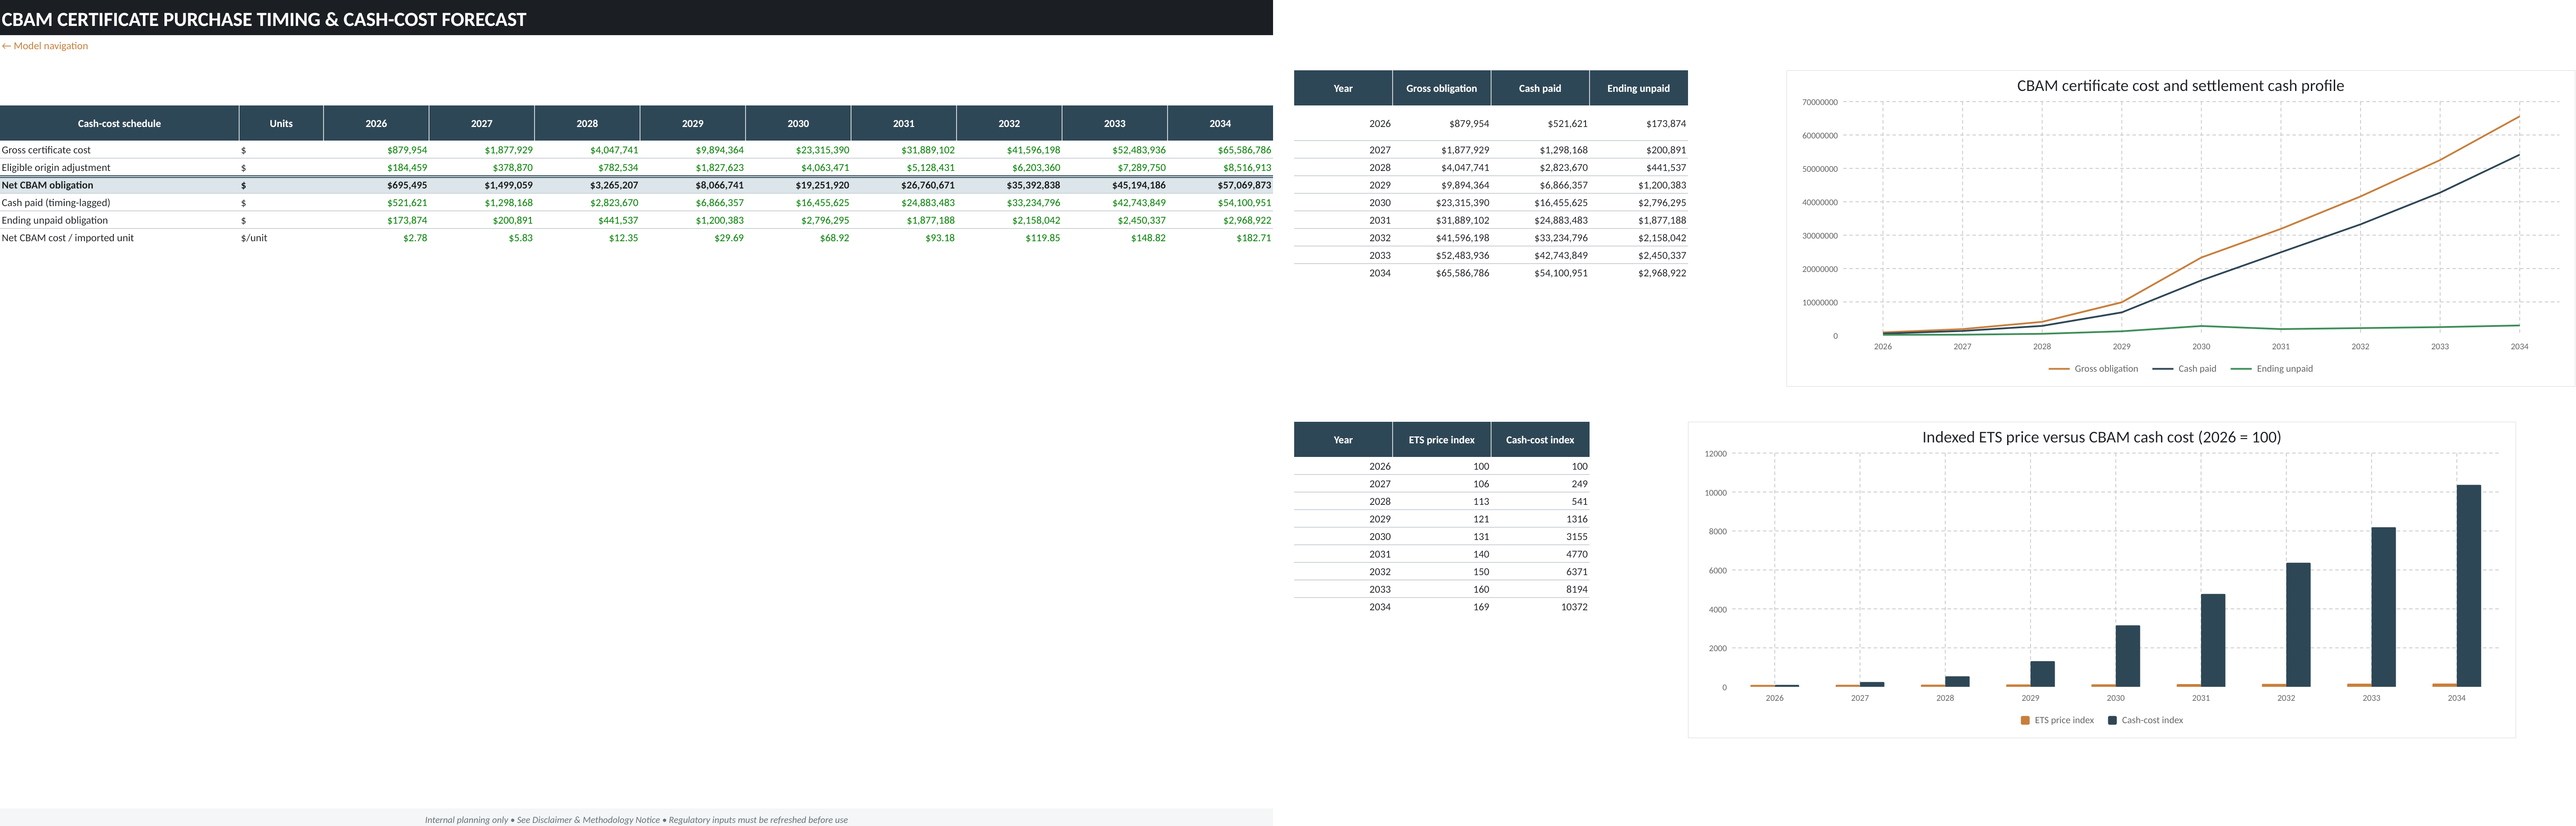Click the Gross certificate cost row label
Viewport: 2576px width, 826px height.
pyautogui.click(x=46, y=150)
